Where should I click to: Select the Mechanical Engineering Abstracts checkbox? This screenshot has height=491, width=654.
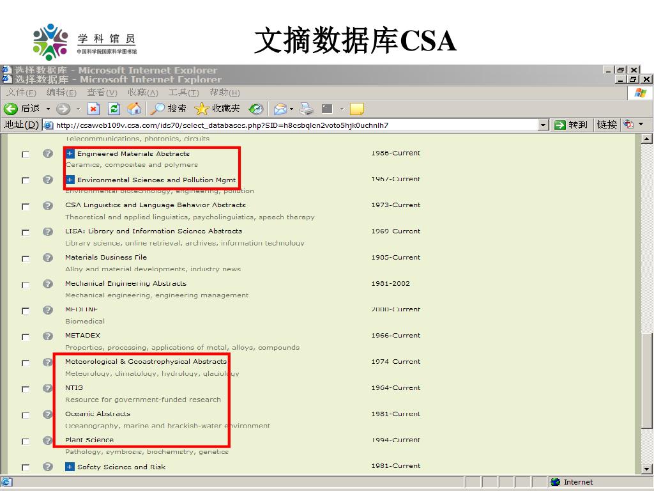tap(26, 284)
